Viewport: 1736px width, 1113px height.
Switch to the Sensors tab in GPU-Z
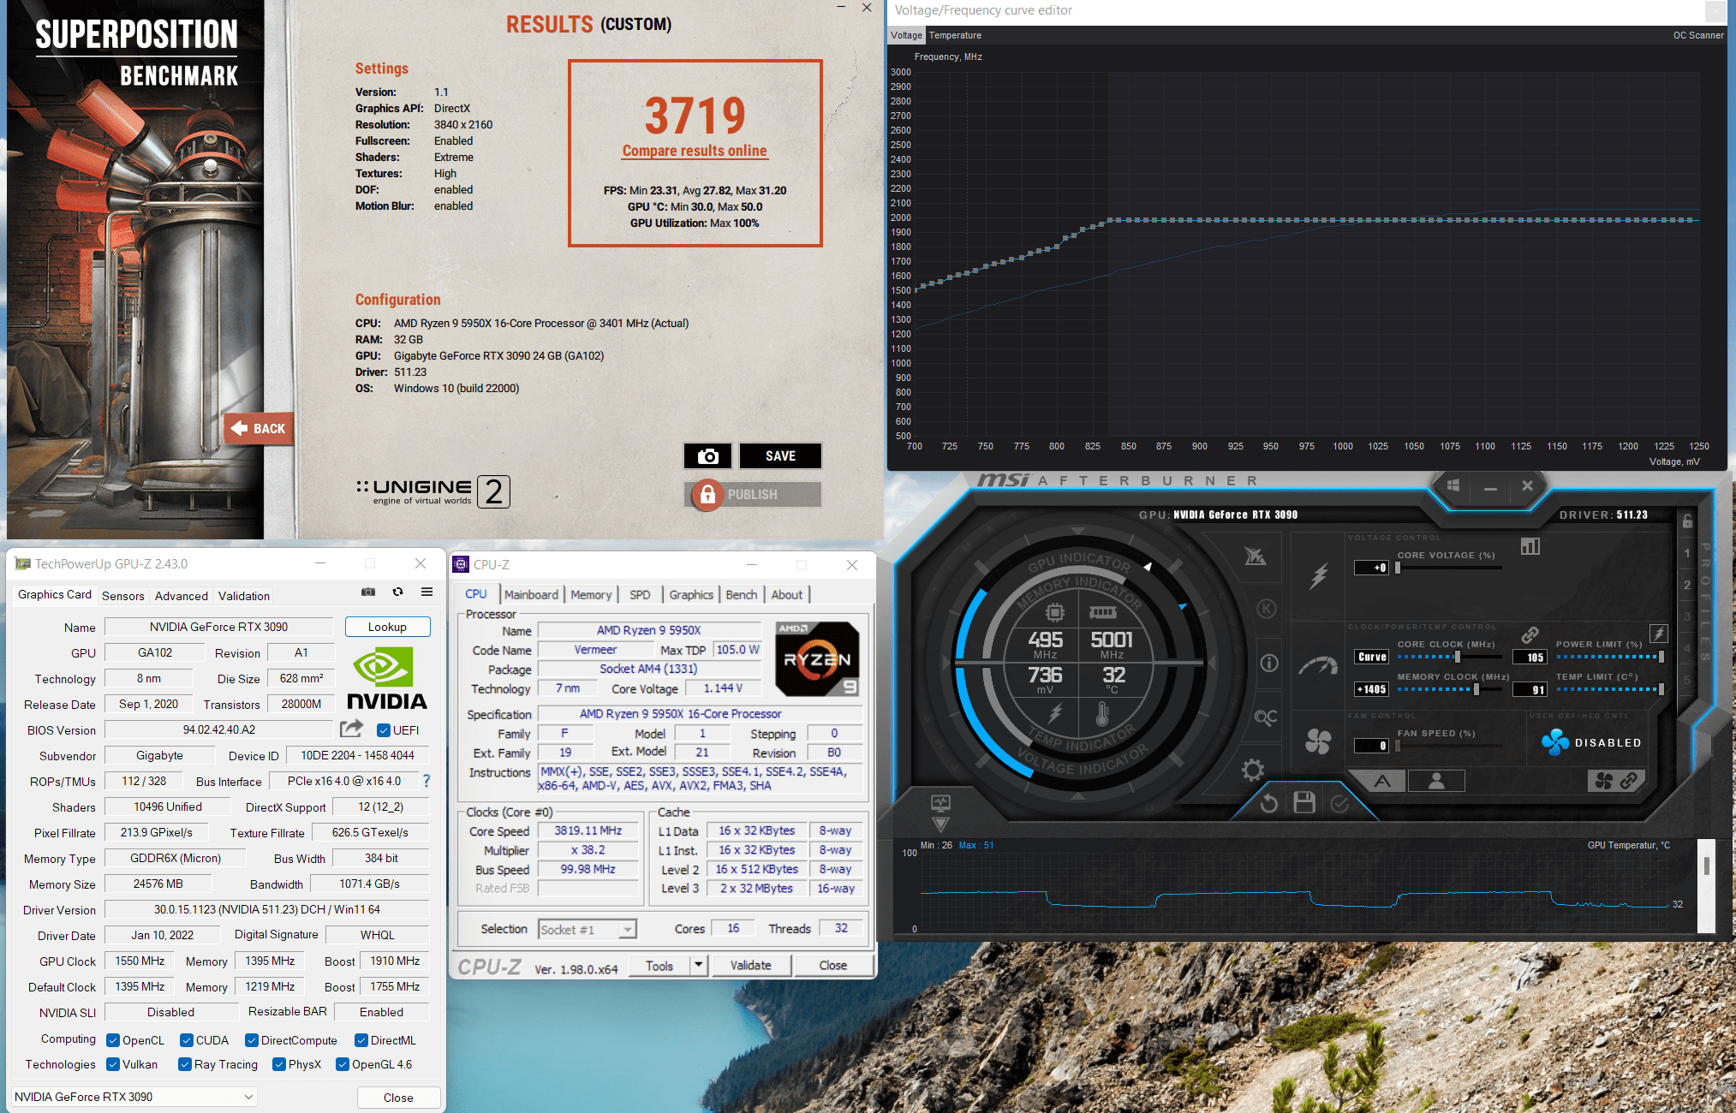pyautogui.click(x=123, y=596)
